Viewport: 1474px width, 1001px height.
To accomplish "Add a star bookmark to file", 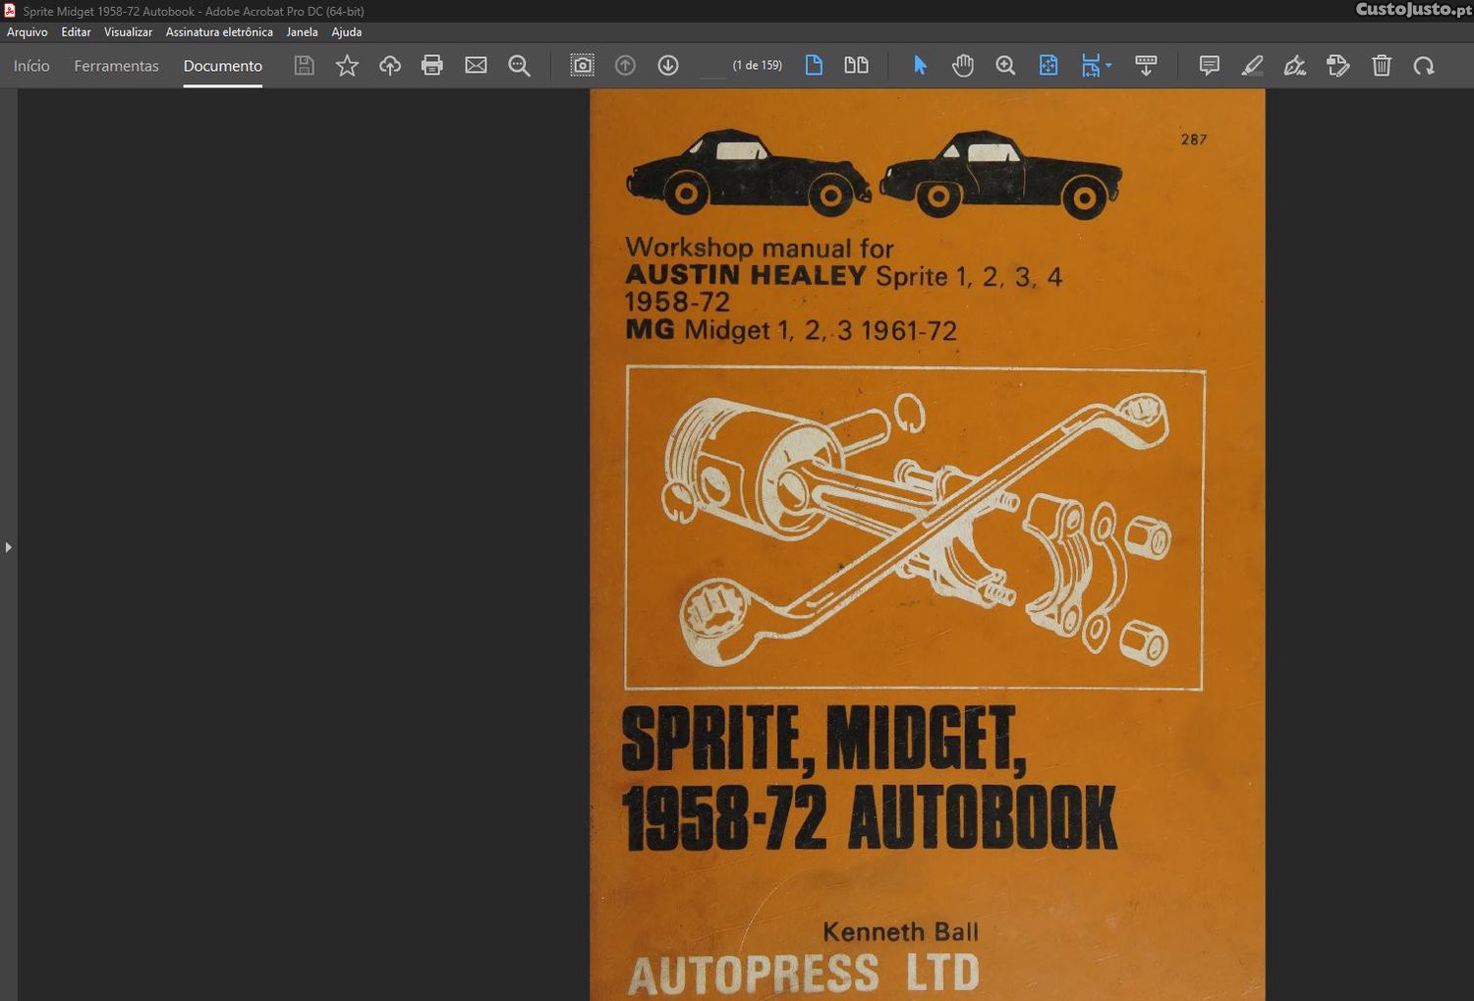I will tap(347, 66).
